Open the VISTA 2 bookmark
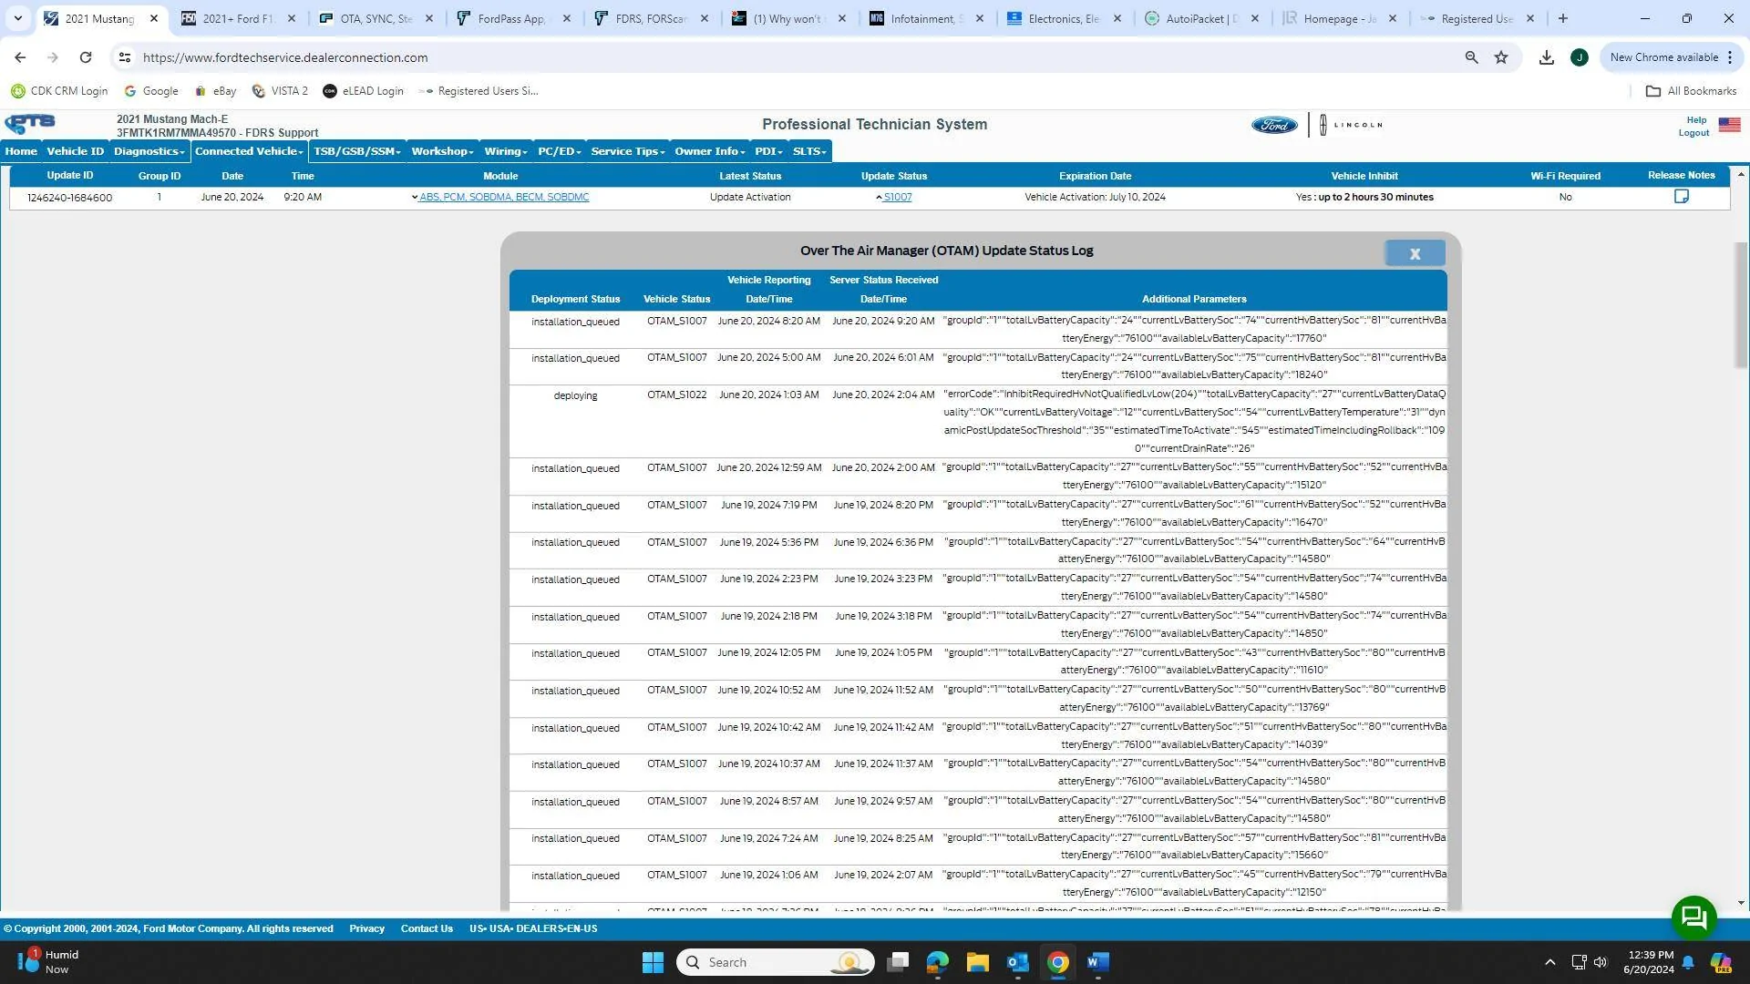The width and height of the screenshot is (1750, 984). click(x=280, y=91)
